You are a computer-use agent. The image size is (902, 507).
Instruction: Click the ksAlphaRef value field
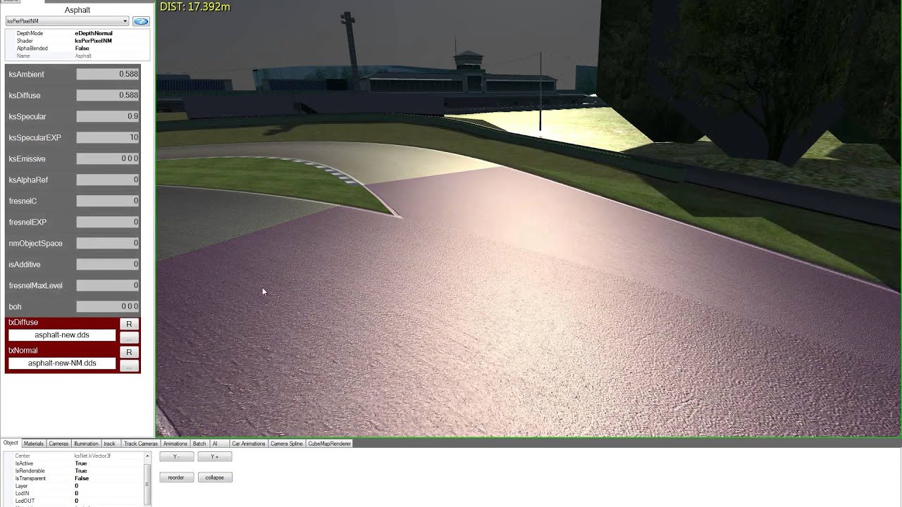point(108,180)
